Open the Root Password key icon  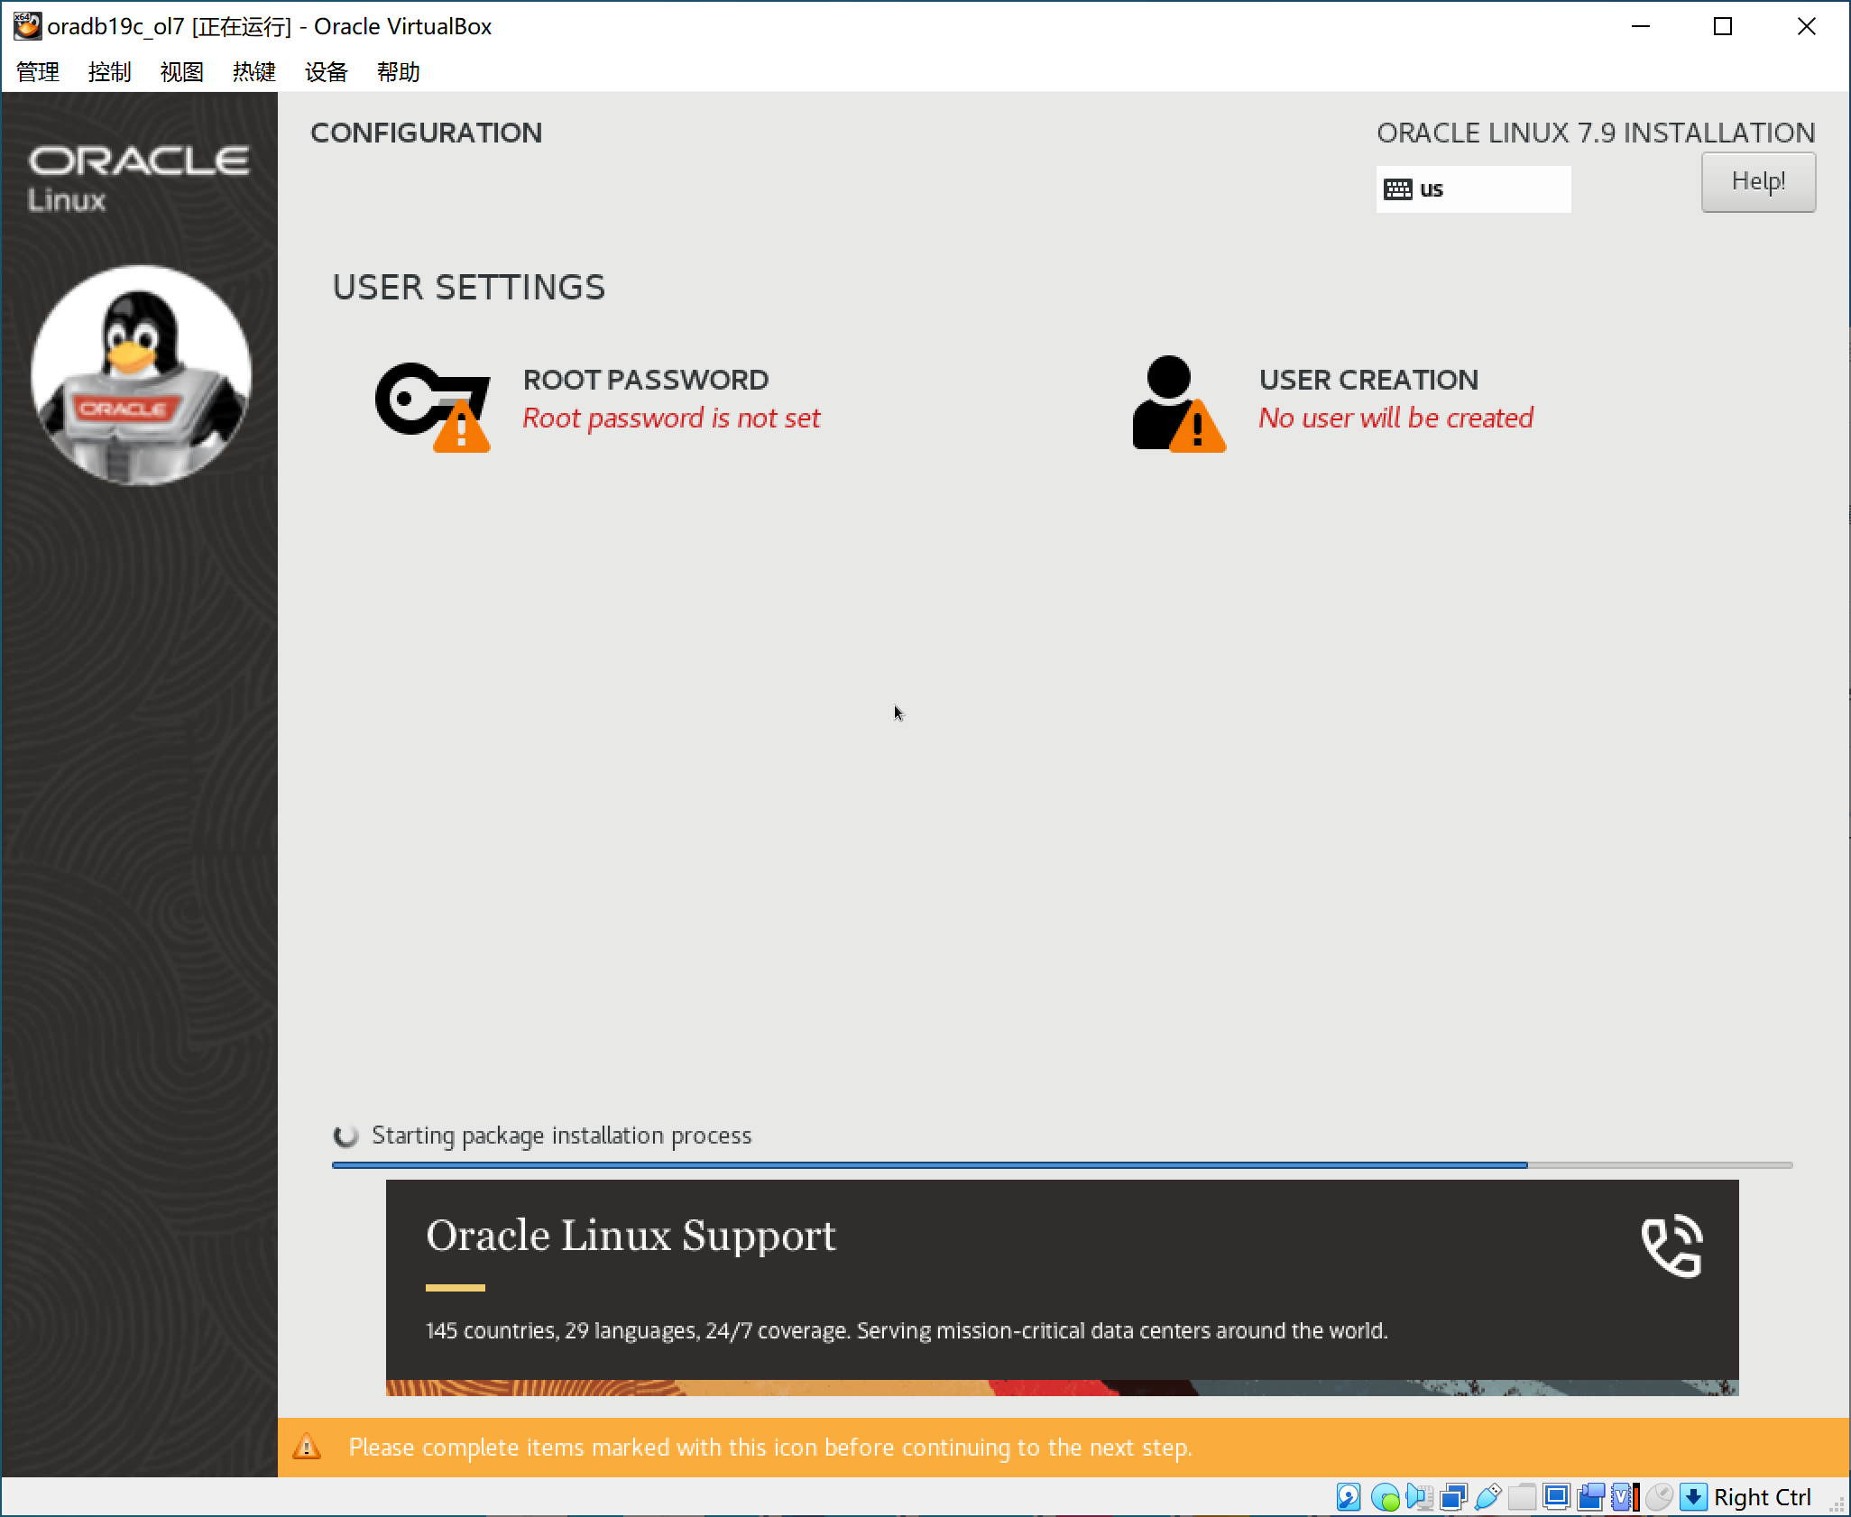coord(432,406)
